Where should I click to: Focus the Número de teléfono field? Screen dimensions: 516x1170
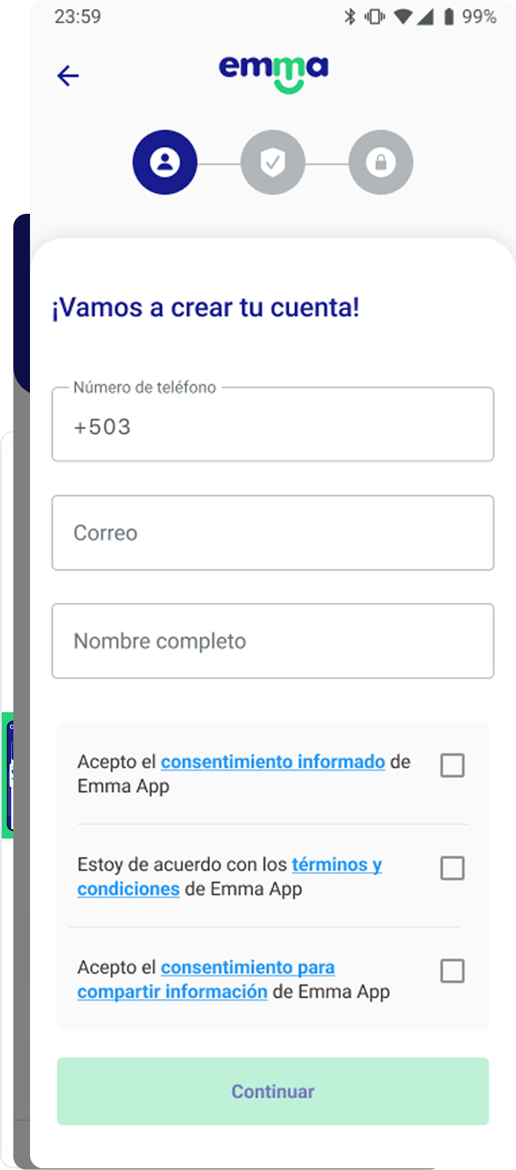tap(273, 427)
